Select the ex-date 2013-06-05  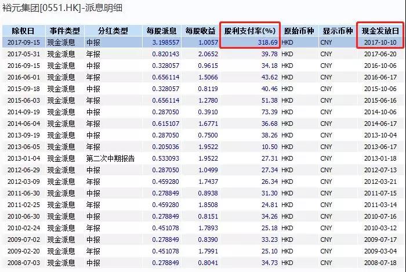click(24, 147)
